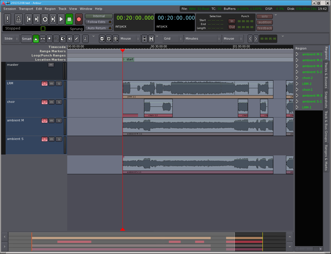Click the zoom out button

tap(102, 39)
